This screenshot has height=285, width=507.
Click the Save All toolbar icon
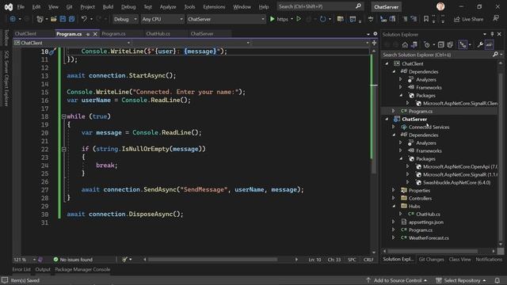(x=72, y=19)
